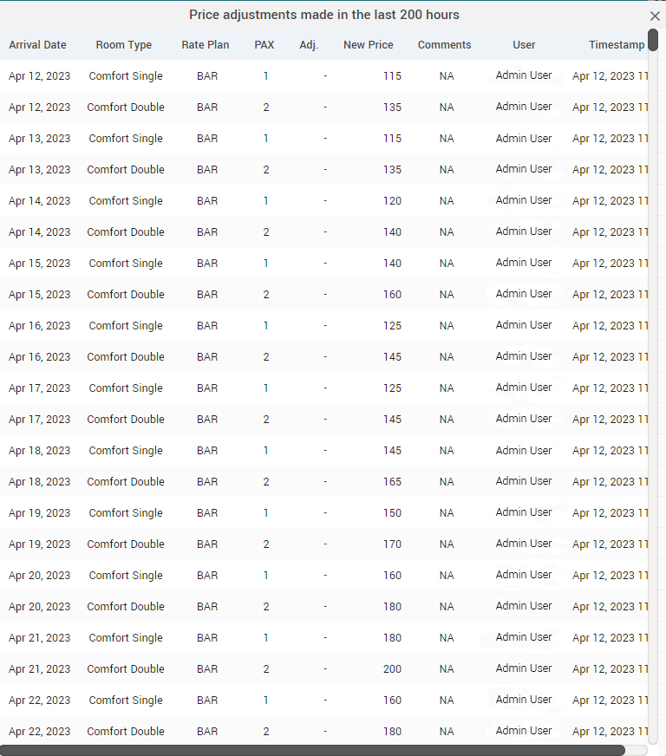Click the PAX column header

[x=264, y=45]
